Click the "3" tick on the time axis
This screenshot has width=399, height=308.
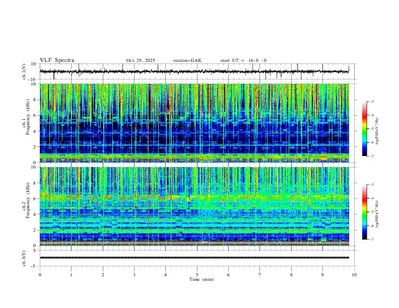[x=134, y=275]
